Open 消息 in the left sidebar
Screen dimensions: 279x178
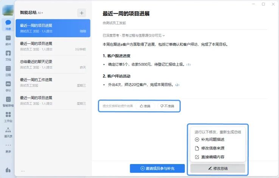pyautogui.click(x=8, y=25)
